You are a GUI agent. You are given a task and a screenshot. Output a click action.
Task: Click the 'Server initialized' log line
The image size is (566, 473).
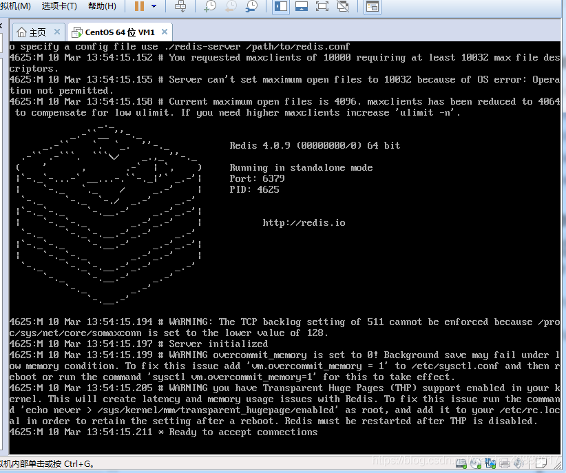pos(138,344)
